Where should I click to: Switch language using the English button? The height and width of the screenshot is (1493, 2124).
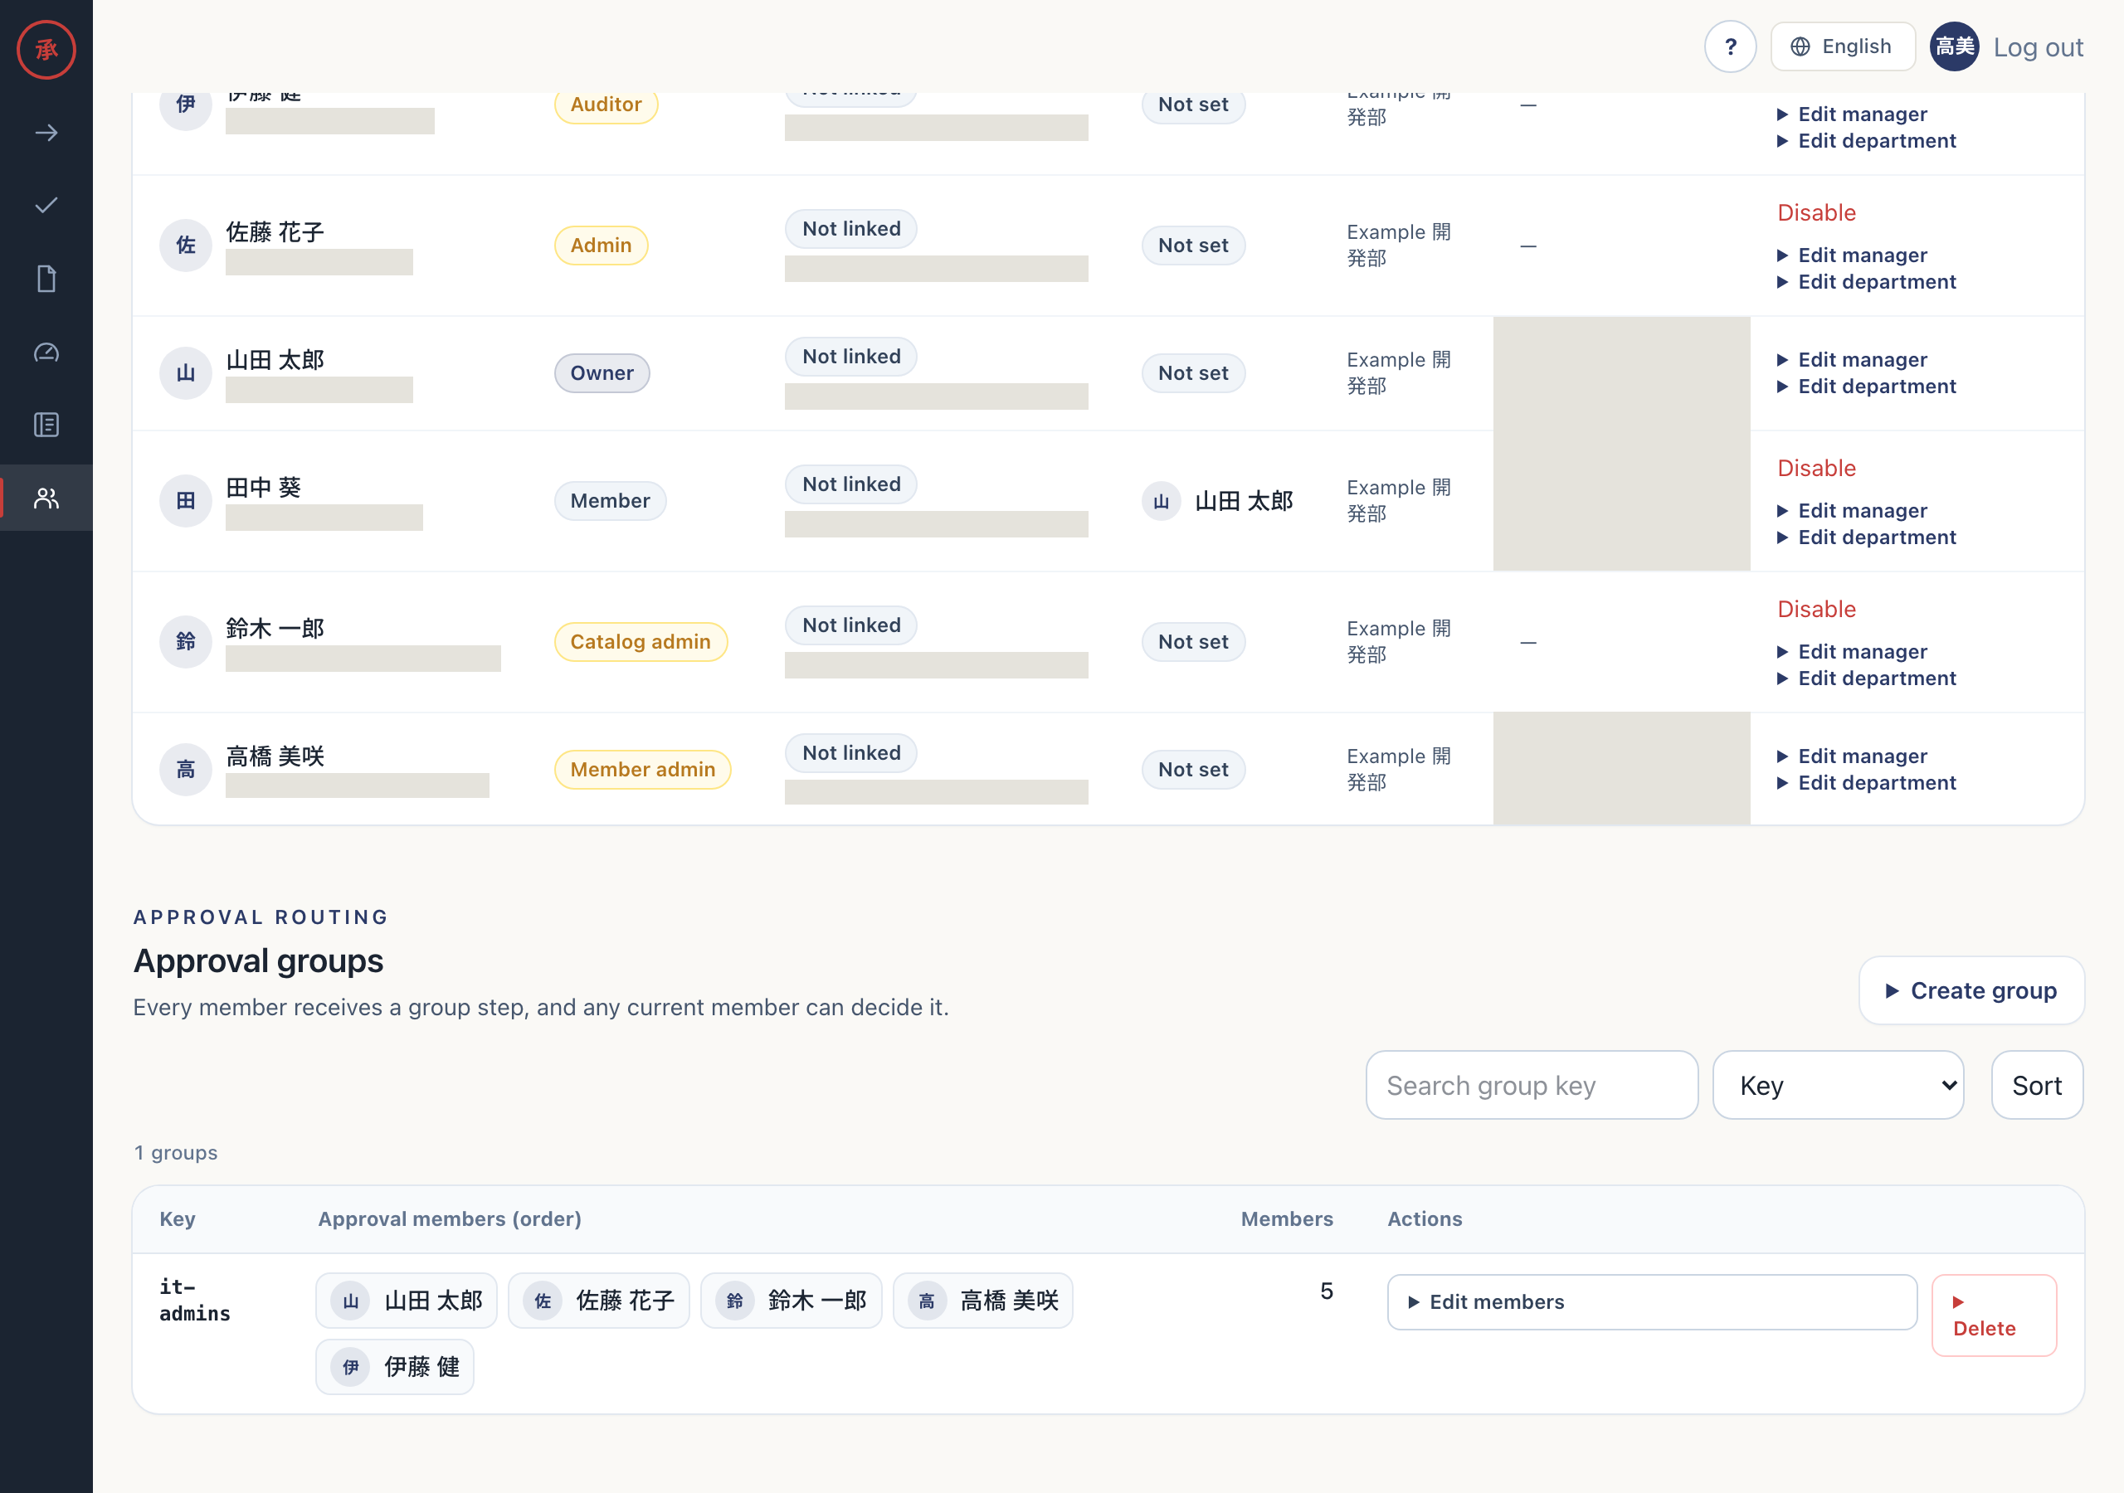[1842, 46]
